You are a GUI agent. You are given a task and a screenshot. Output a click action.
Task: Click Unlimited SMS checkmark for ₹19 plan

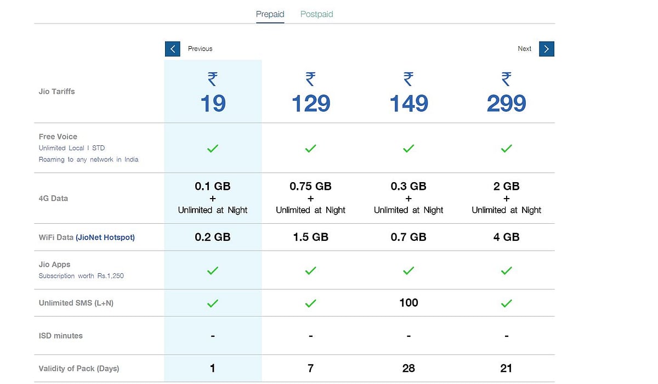(213, 303)
